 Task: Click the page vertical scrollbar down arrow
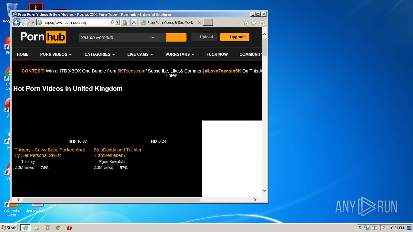click(x=265, y=190)
